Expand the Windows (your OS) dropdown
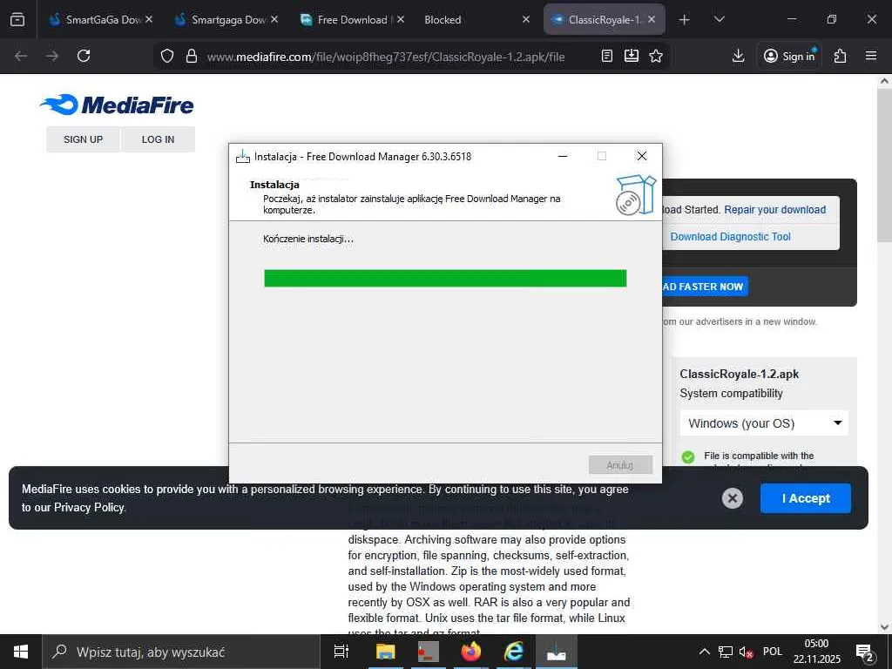The height and width of the screenshot is (669, 892). coord(764,423)
